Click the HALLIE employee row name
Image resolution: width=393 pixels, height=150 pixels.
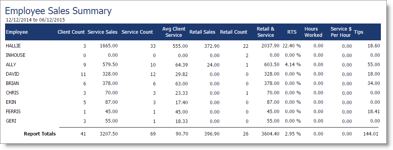[x=13, y=46]
